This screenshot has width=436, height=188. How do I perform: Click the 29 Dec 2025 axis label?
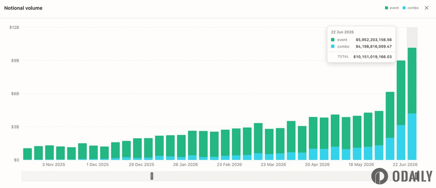141,165
